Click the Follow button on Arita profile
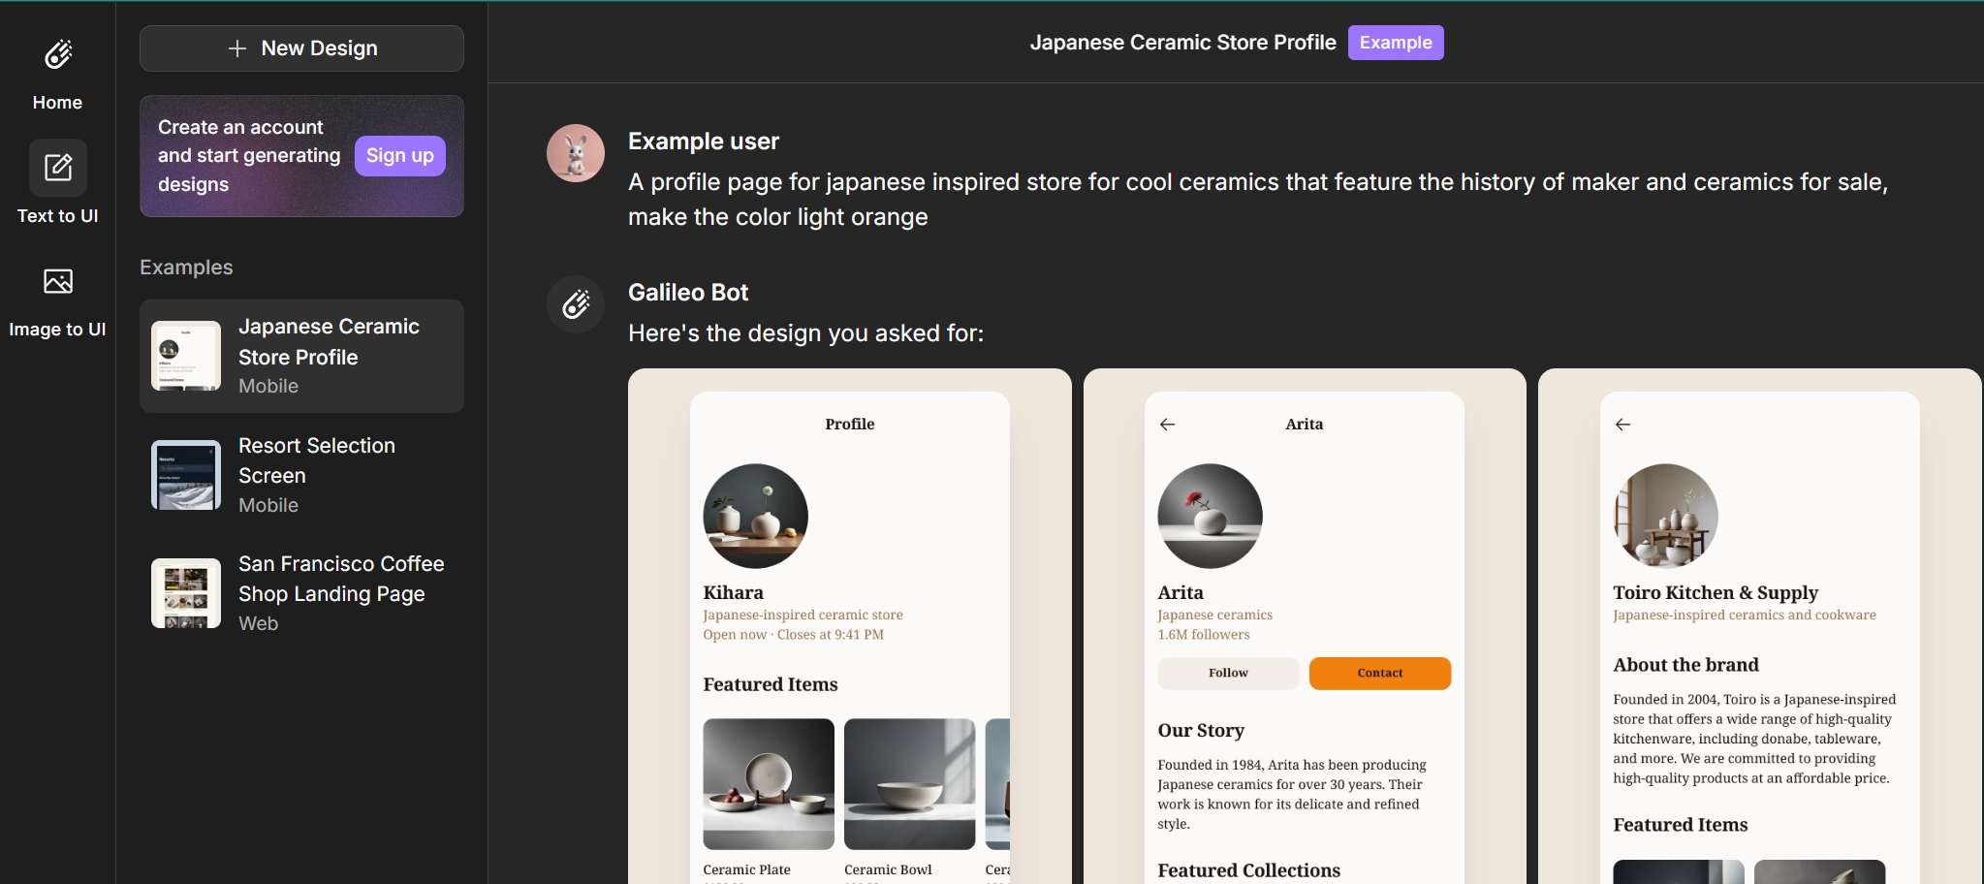This screenshot has height=884, width=1984. [1228, 674]
